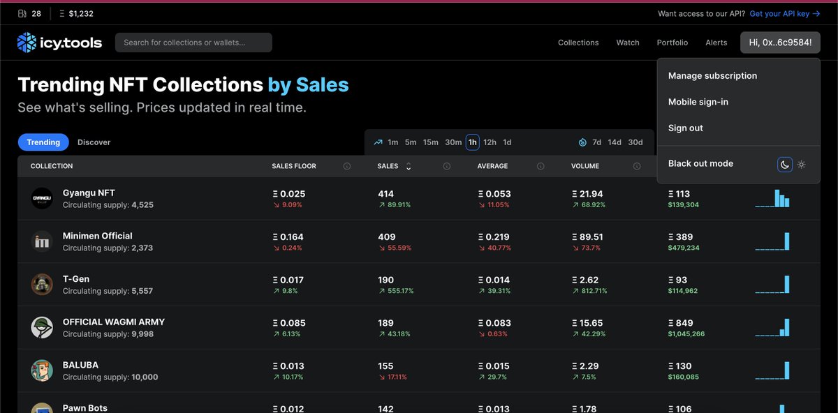Choose Mobile sign-in from the menu
The width and height of the screenshot is (838, 413).
[x=698, y=102]
